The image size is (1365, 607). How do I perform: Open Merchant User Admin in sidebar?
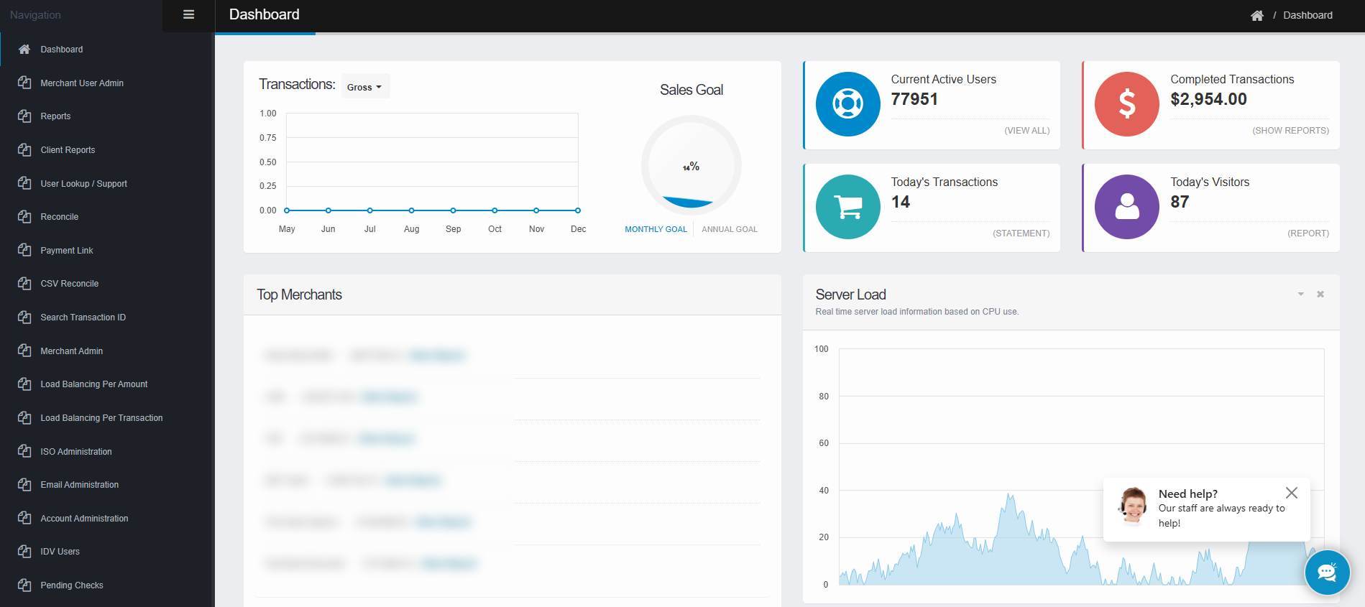82,83
